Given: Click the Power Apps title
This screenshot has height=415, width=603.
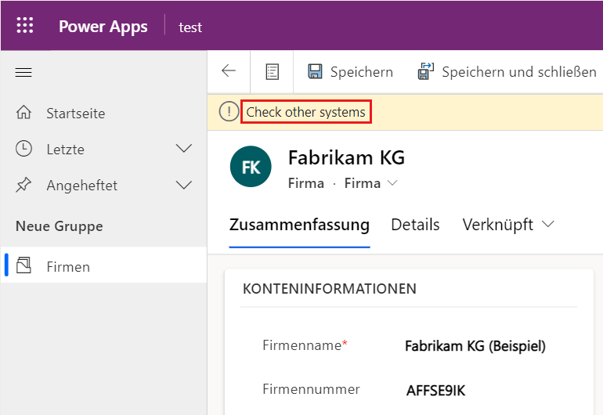Looking at the screenshot, I should 103,27.
